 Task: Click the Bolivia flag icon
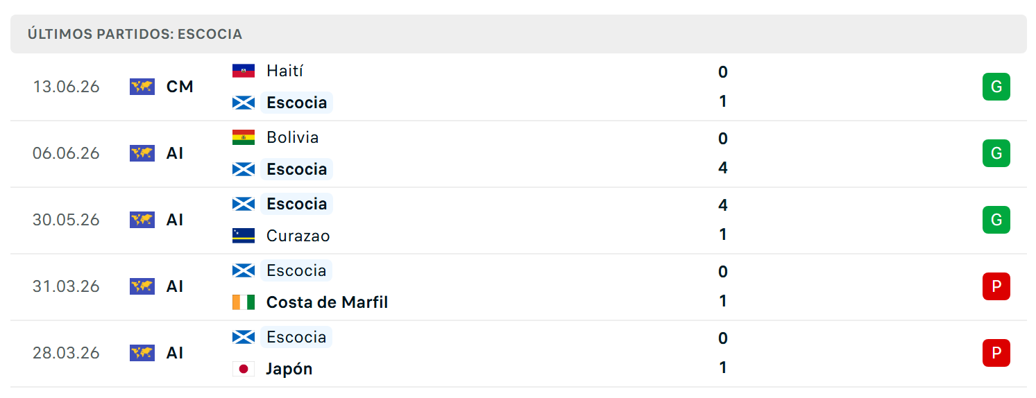[244, 137]
